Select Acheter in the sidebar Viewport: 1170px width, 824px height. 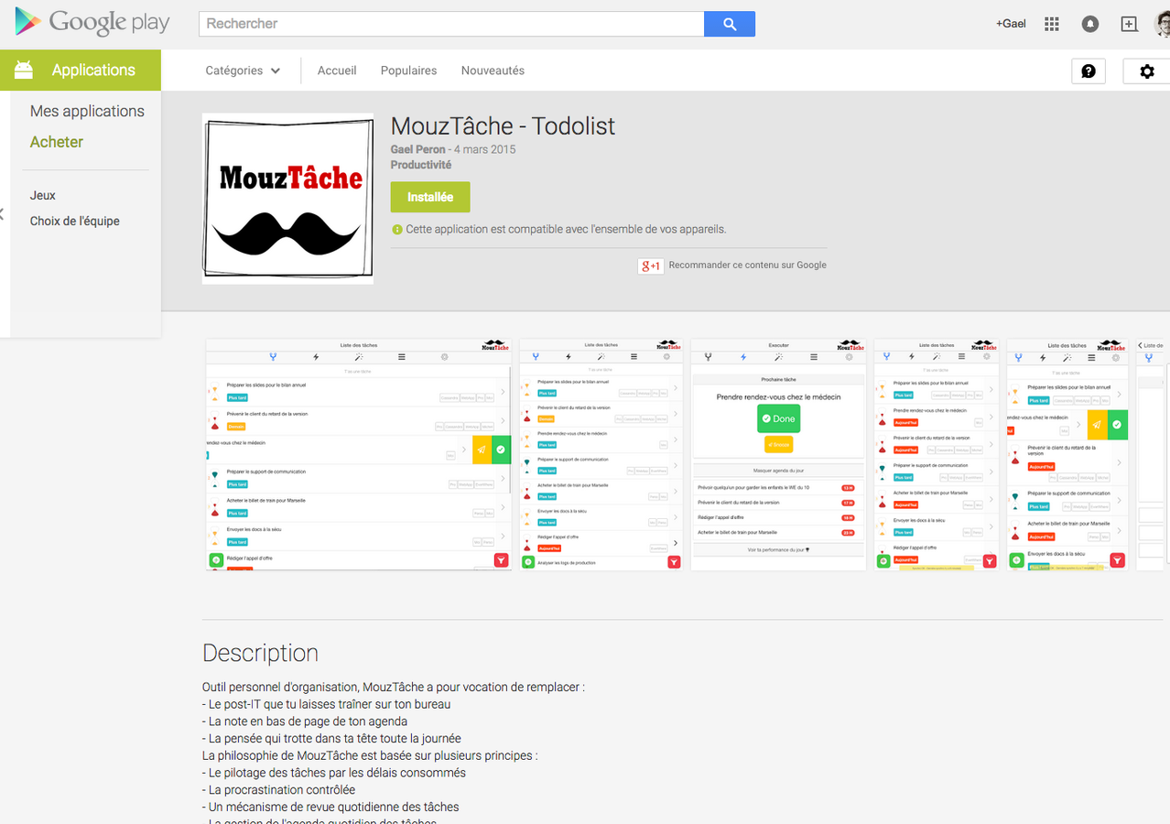tap(56, 142)
